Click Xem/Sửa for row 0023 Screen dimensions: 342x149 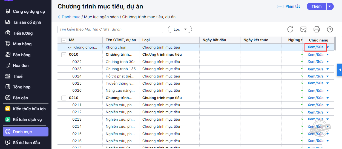click(x=315, y=69)
